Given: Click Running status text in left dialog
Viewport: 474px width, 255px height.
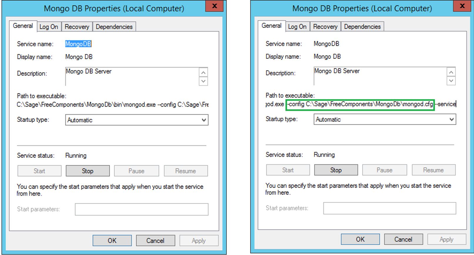Looking at the screenshot, I should coord(76,156).
